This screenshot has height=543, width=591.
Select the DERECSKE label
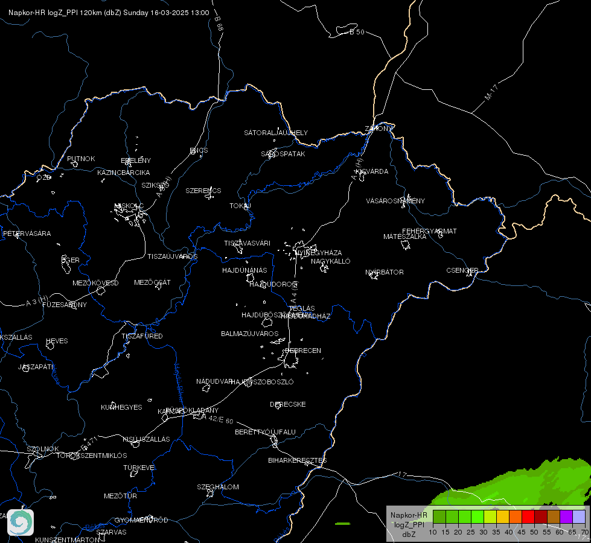tap(287, 404)
